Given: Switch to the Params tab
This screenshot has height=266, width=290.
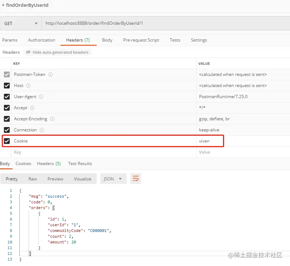Looking at the screenshot, I should click(x=10, y=40).
